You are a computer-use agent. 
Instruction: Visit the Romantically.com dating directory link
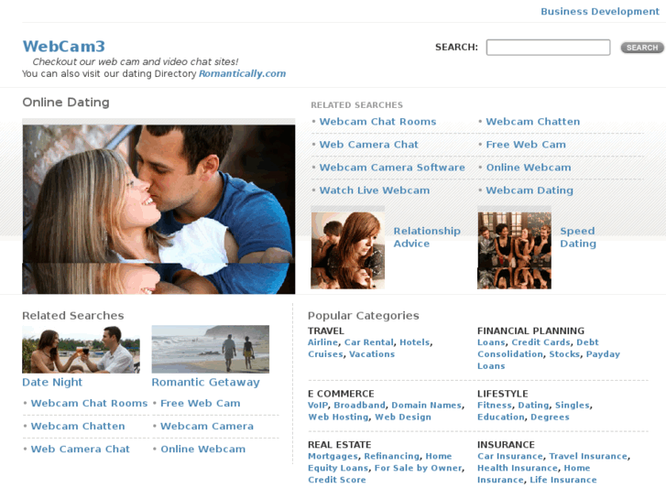tap(242, 73)
